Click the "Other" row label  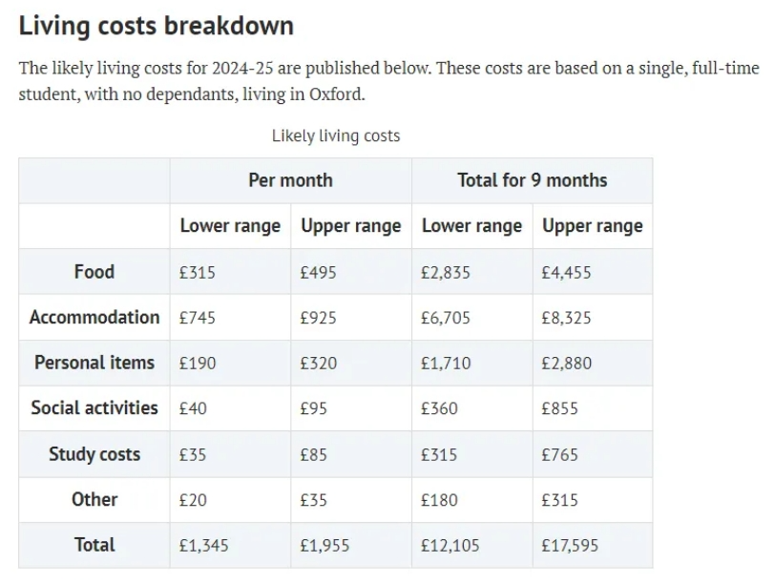coord(94,500)
